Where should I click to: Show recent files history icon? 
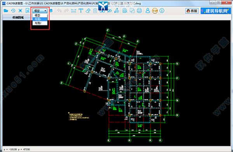coord(13,11)
